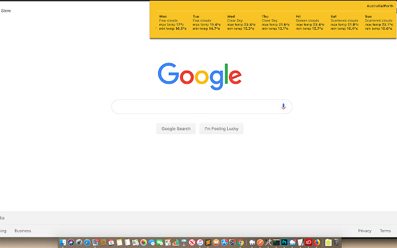Open Reminders list icon in Dock
397x248 pixels.
click(127, 242)
